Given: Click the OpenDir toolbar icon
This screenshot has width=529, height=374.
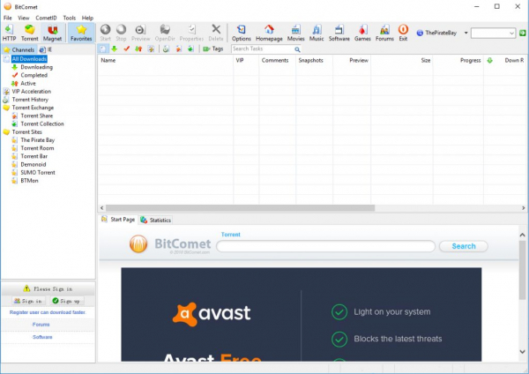Looking at the screenshot, I should click(165, 33).
